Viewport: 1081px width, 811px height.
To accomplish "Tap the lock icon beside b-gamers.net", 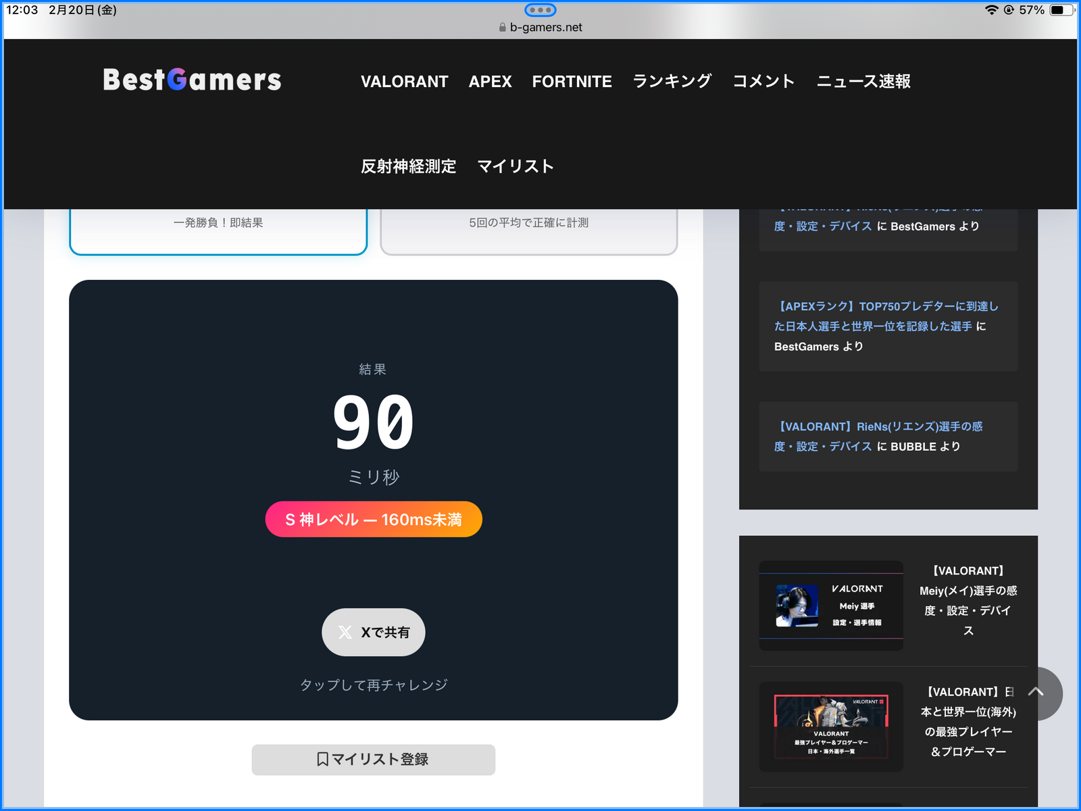I will [502, 28].
